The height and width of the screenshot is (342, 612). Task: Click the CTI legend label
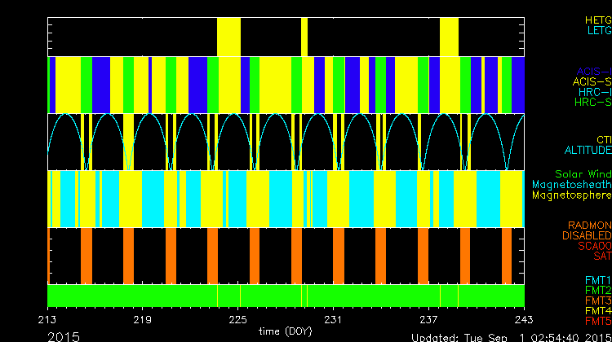point(603,140)
